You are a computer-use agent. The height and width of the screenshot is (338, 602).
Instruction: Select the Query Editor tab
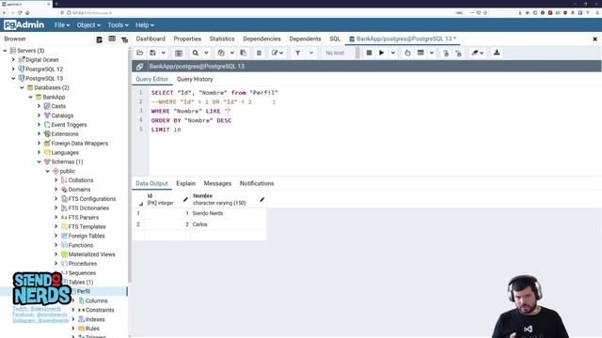point(152,79)
